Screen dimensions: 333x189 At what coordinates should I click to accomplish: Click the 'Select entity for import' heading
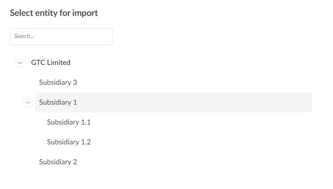(54, 13)
